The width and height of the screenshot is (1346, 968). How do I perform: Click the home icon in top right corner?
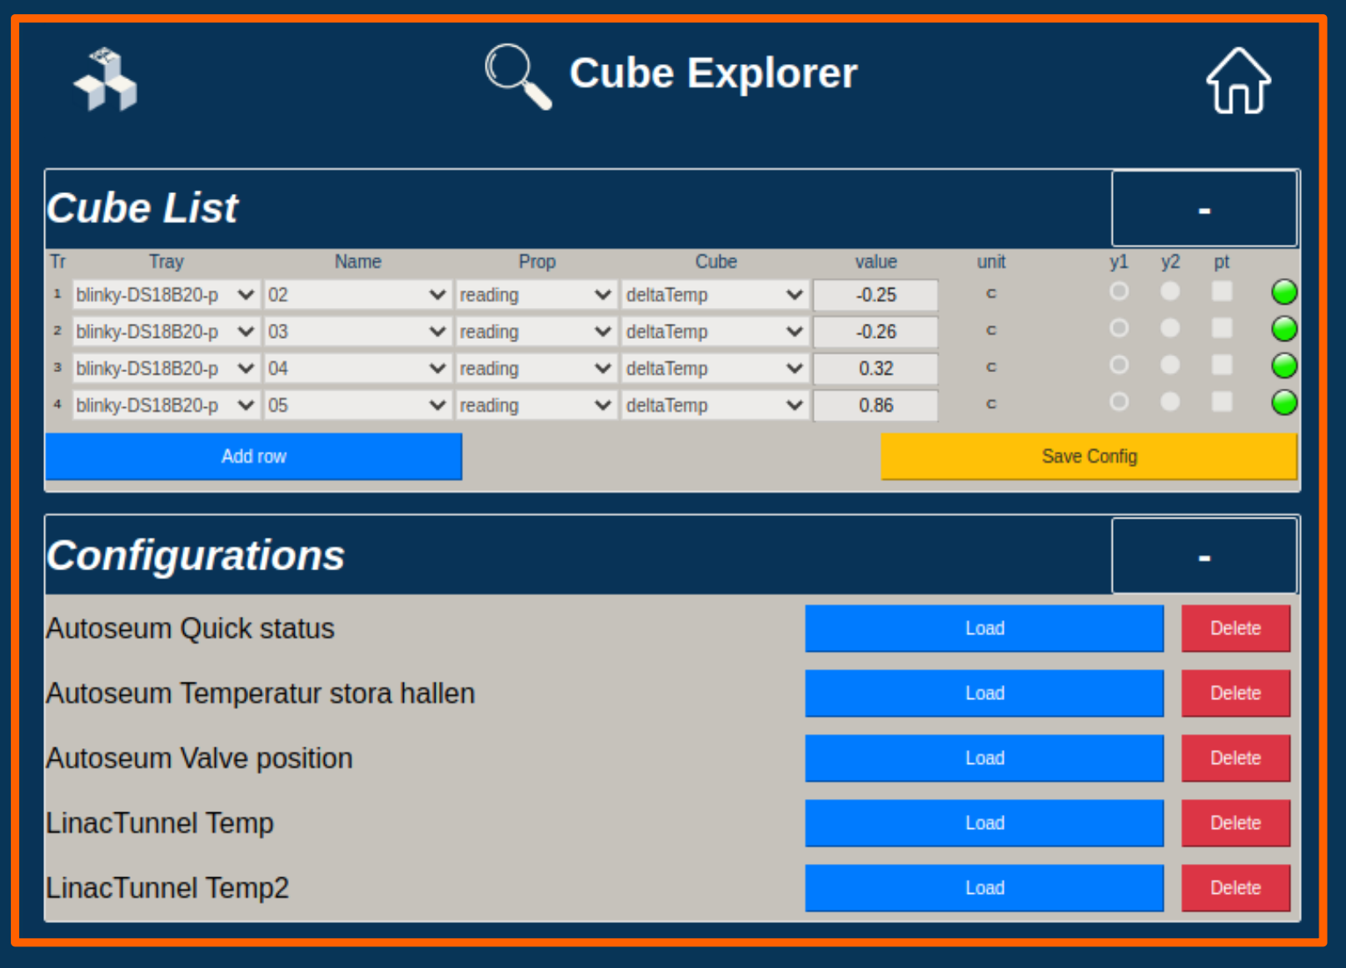click(x=1238, y=81)
